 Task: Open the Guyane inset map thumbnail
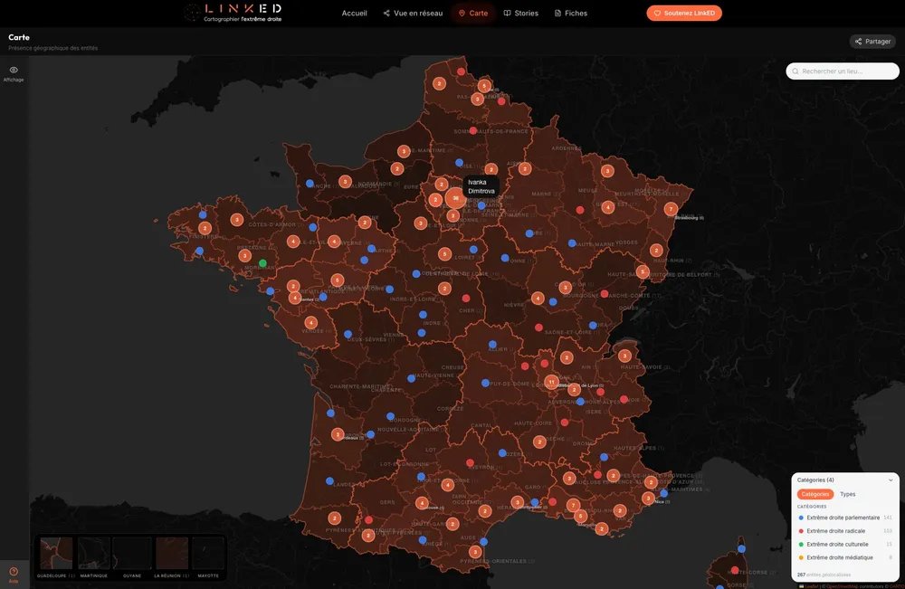[132, 553]
